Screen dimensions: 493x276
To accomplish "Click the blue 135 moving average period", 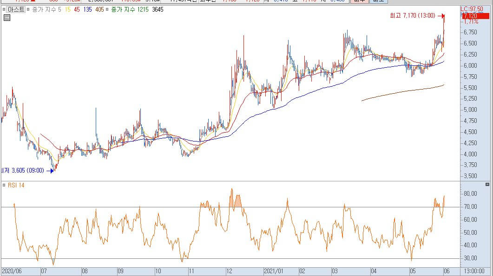I will click(88, 9).
